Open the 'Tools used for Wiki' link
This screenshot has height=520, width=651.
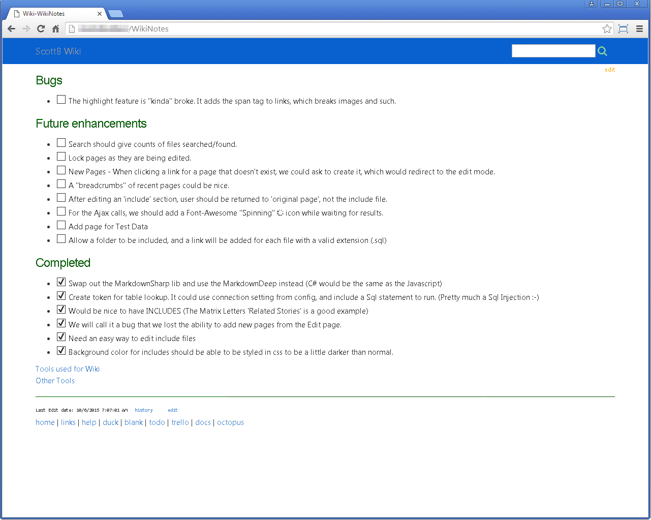coord(68,369)
